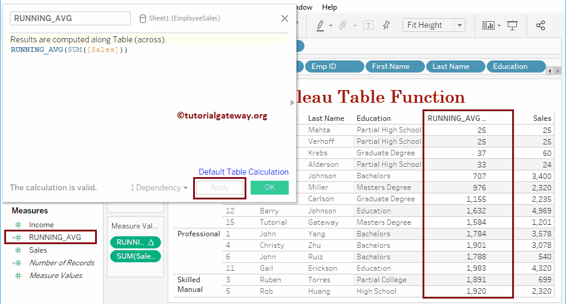Open the Show Me chart cards icon
The height and width of the screenshot is (304, 566).
[489, 25]
